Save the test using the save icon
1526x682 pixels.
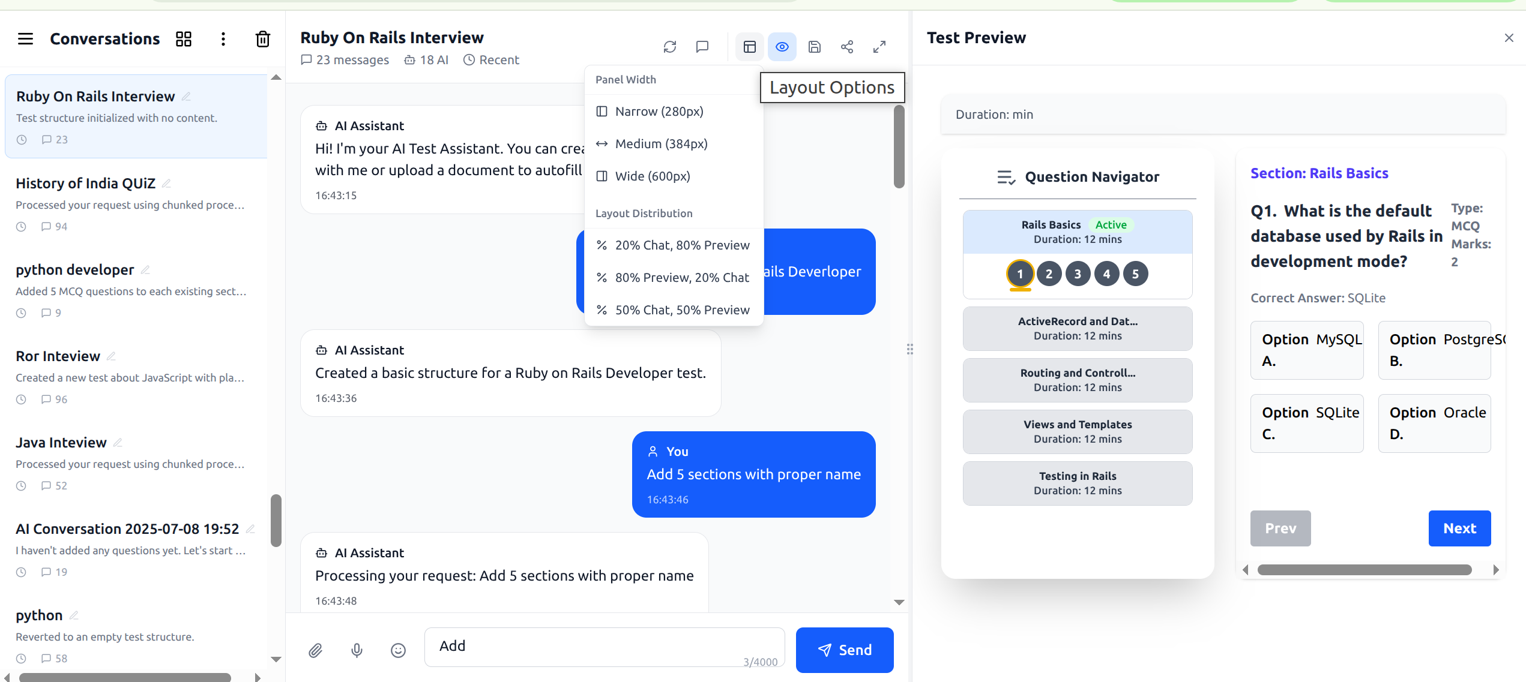point(815,46)
